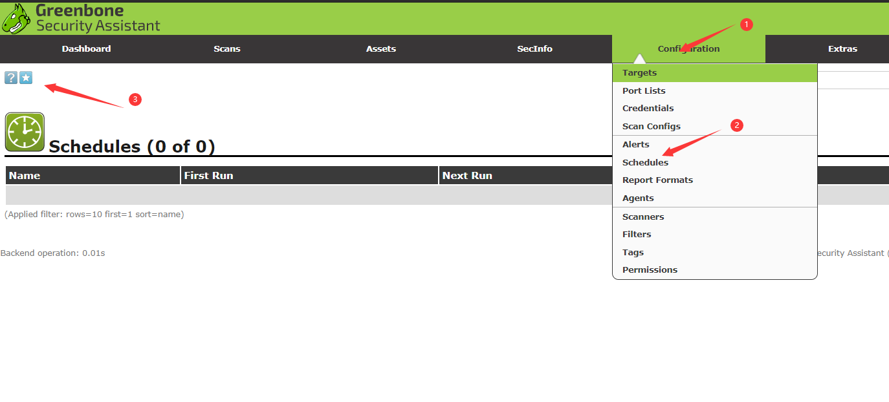Click the Greenbone dragon logo
Viewport: 889px width, 402px height.
[16, 19]
